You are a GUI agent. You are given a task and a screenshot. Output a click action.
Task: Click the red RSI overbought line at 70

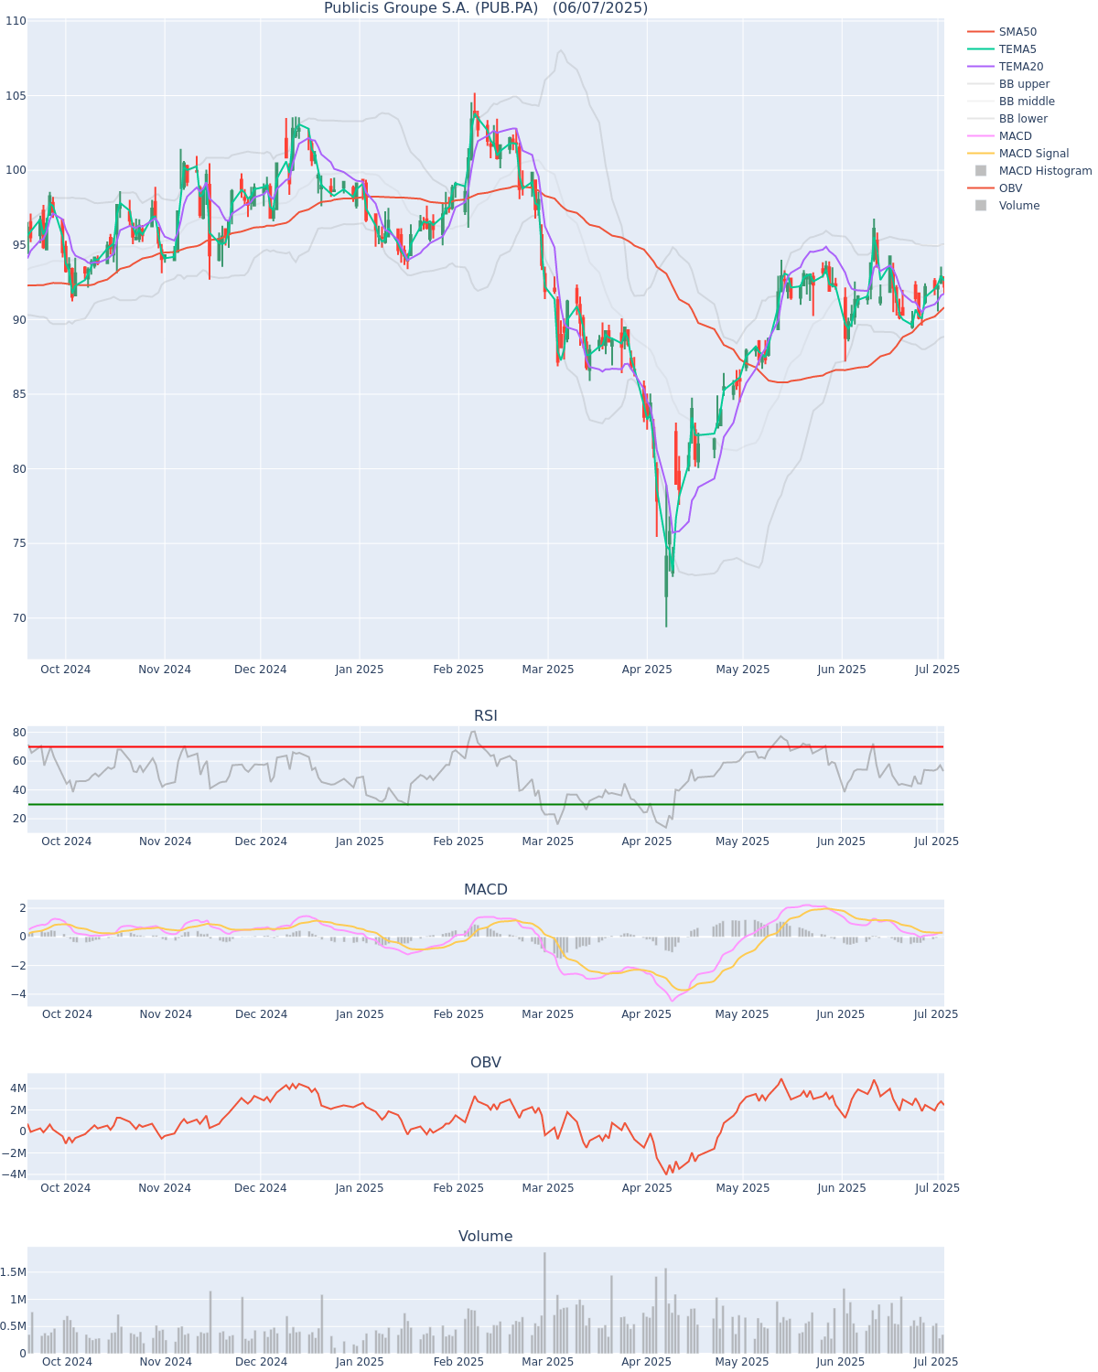point(486,747)
